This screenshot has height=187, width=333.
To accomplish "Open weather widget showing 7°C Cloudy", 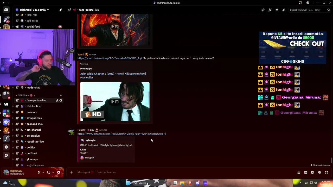I will (x=9, y=183).
